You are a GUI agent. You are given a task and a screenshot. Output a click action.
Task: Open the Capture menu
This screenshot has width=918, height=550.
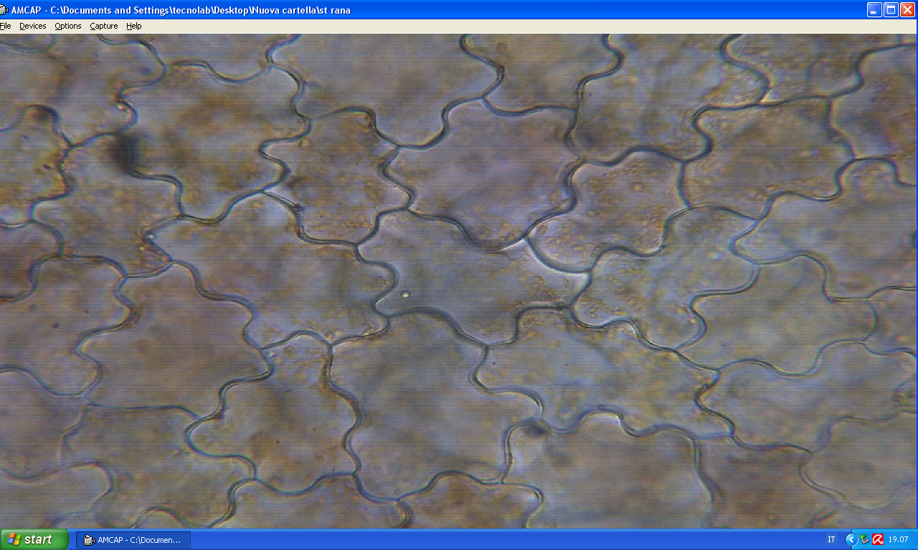click(104, 26)
